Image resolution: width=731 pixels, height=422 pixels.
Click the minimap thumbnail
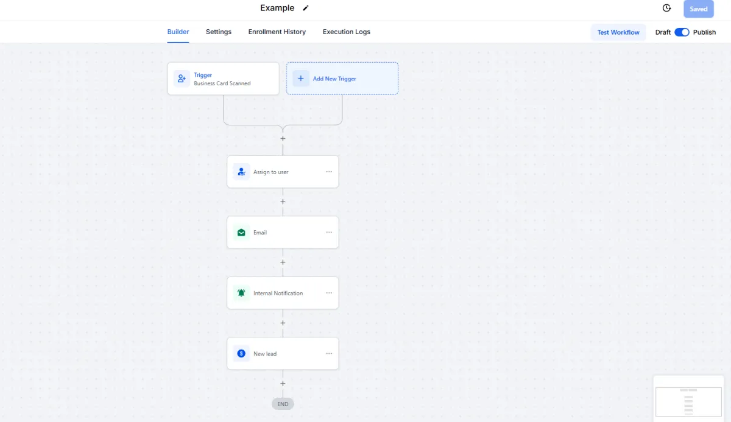(690, 401)
